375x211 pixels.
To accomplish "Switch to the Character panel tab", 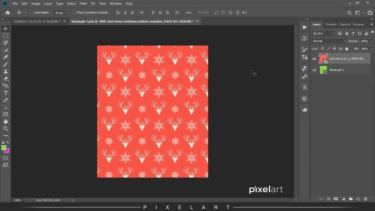I will pos(345,25).
